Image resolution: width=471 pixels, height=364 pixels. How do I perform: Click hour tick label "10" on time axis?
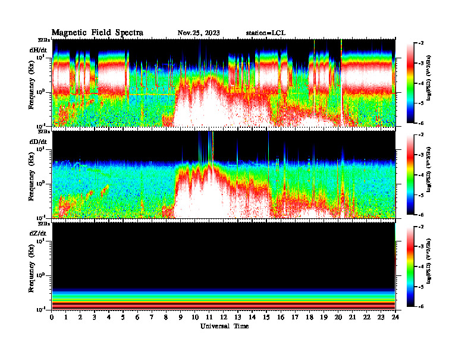click(x=195, y=317)
